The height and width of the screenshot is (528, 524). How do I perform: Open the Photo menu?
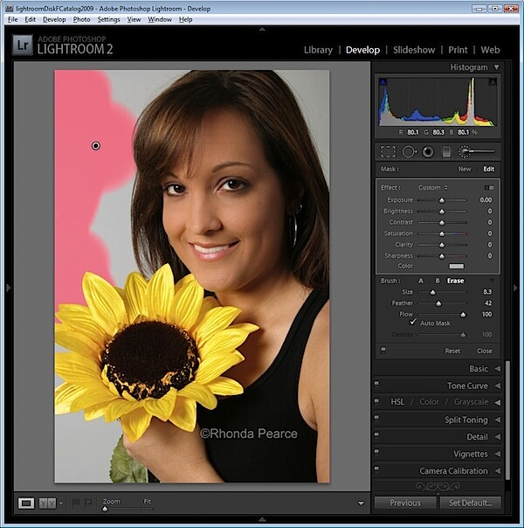[82, 19]
